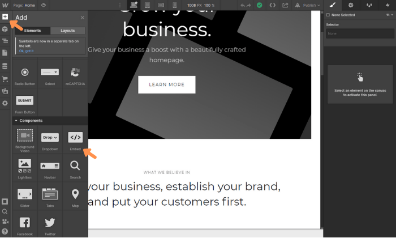Add the Embed component
This screenshot has width=396, height=238.
coord(75,140)
